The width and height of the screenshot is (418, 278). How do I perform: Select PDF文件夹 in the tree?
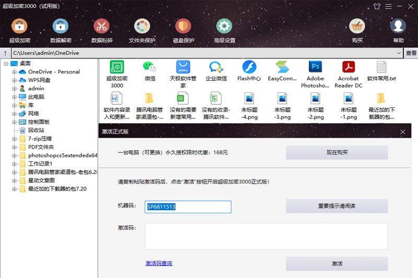pyautogui.click(x=41, y=147)
